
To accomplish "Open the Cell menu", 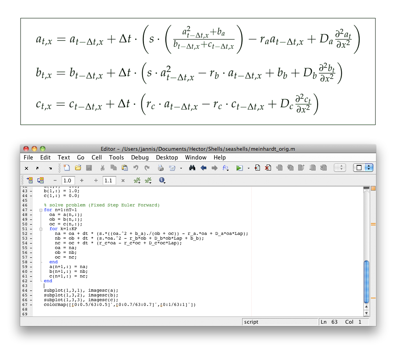I will (x=96, y=157).
